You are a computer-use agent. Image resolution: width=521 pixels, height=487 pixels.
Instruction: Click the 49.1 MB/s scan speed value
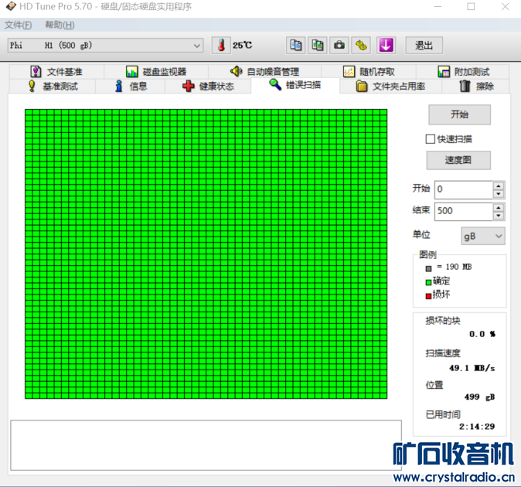point(472,368)
